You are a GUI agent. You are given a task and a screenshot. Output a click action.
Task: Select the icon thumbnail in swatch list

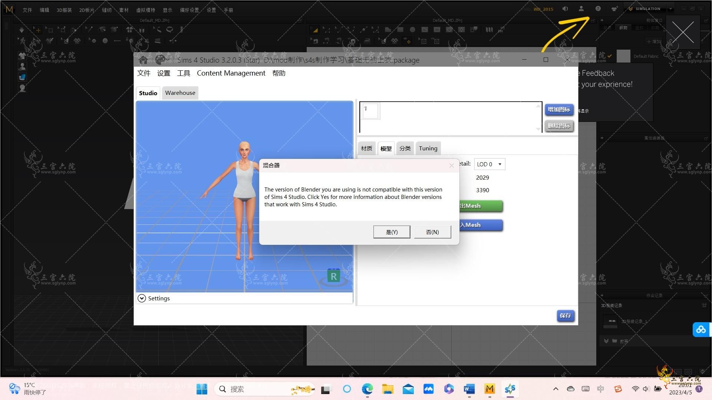coord(370,111)
